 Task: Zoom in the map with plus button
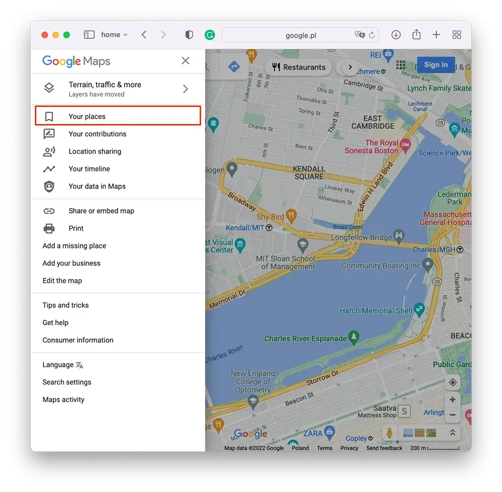[x=452, y=399]
